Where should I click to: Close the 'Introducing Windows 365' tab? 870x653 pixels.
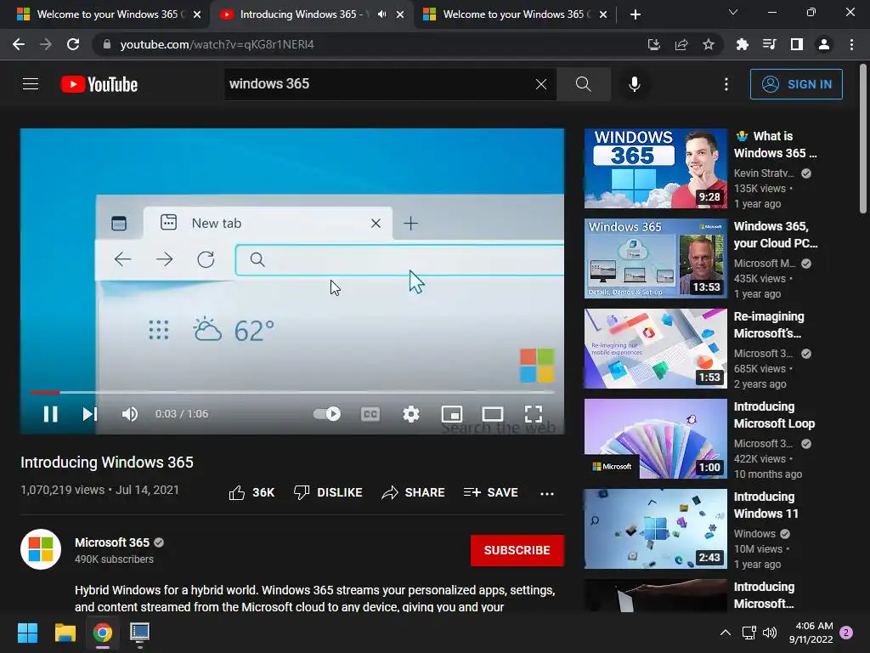(x=400, y=14)
